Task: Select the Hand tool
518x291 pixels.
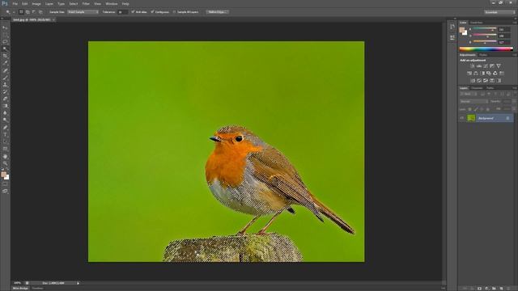Action: (5, 156)
